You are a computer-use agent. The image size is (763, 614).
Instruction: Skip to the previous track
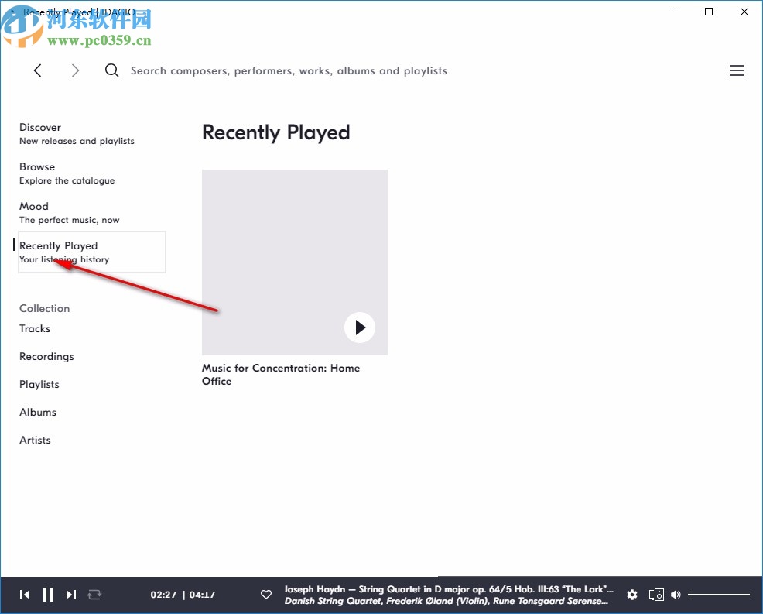click(25, 595)
